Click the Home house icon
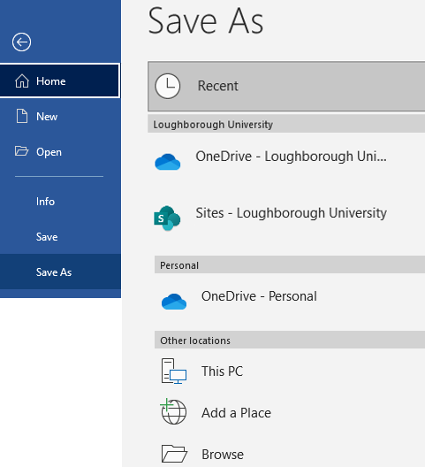425x467 pixels. (22, 81)
